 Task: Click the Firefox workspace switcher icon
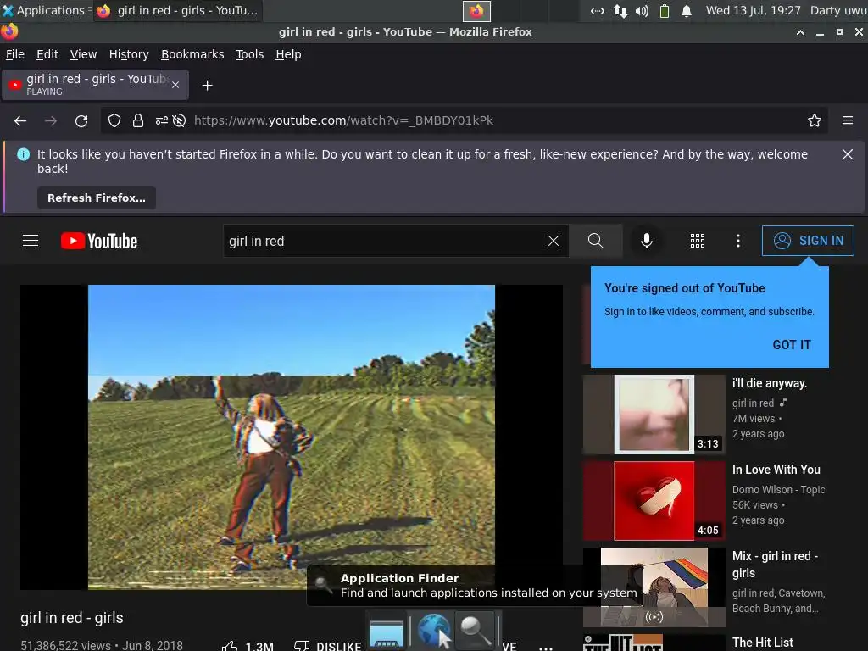[476, 10]
